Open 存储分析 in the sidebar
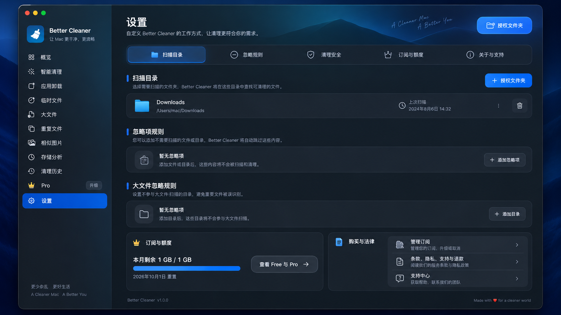 pos(65,157)
